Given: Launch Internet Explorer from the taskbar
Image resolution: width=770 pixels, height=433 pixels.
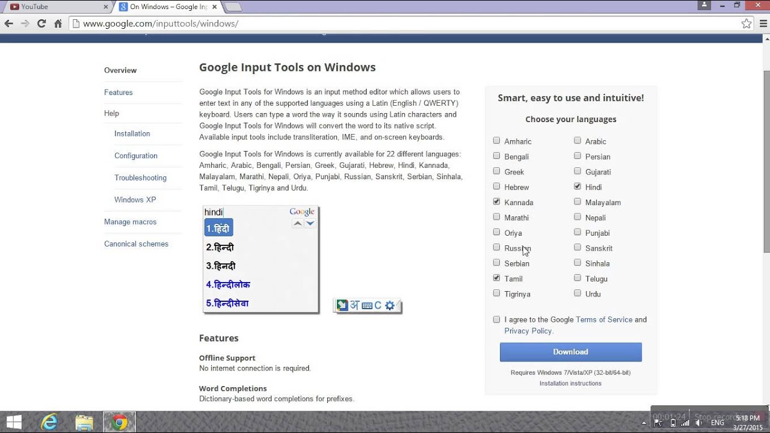Looking at the screenshot, I should tap(49, 422).
